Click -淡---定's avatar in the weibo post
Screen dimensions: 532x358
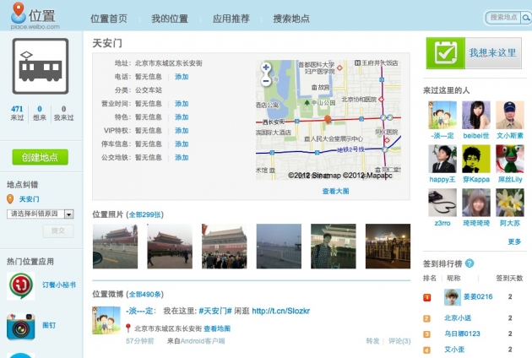106,320
